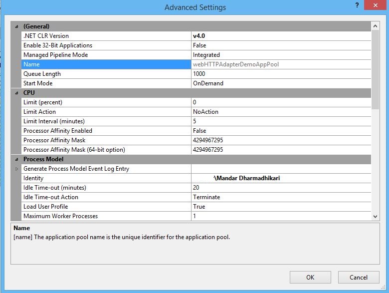
Task: Click the Limit (percent) value 0
Action: (281, 102)
